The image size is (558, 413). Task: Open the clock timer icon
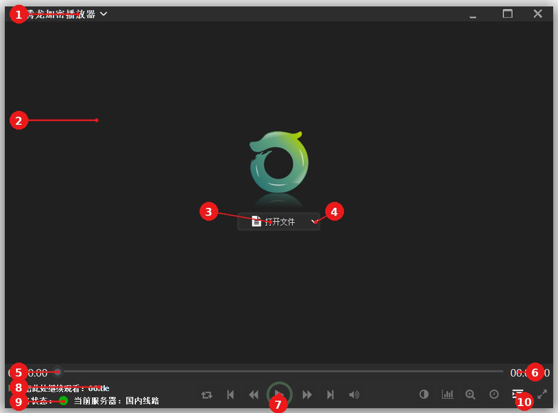tap(494, 394)
